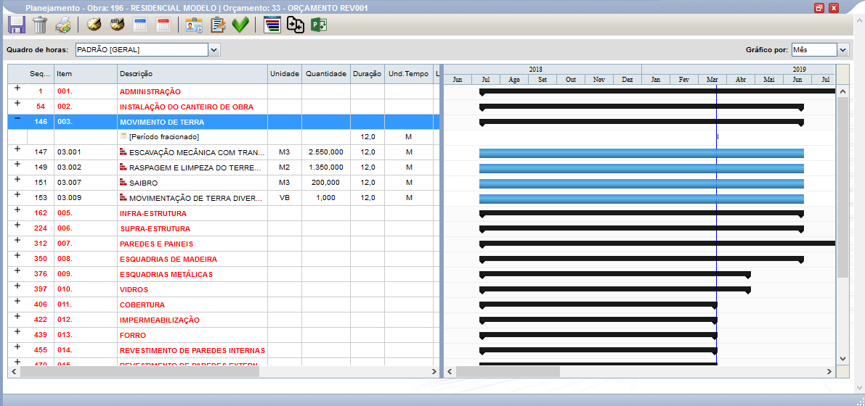
Task: Select REVESTIMENTO DE PAREDES INTERNAS row
Action: 224,350
